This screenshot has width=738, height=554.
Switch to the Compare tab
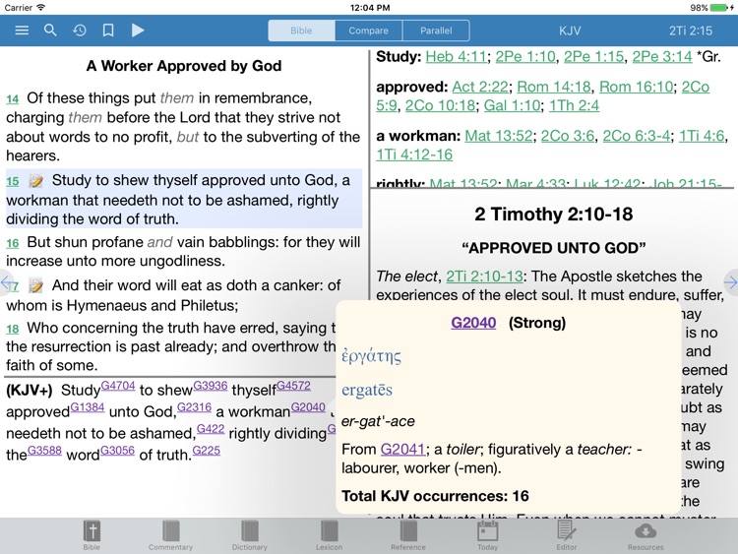(x=369, y=31)
